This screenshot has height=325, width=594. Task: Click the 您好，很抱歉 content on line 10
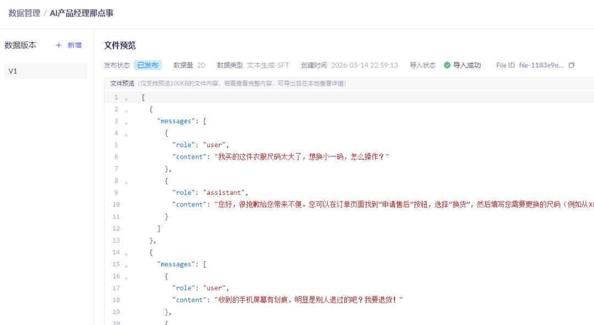[x=404, y=204]
